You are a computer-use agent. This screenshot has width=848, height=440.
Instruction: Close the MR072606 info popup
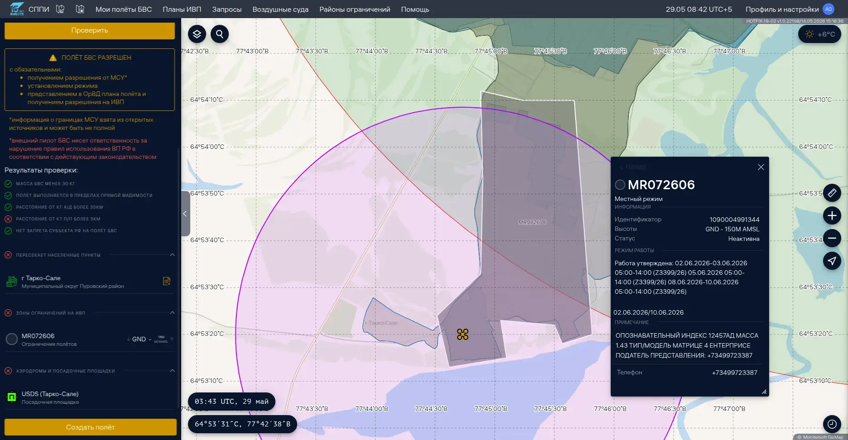(761, 167)
